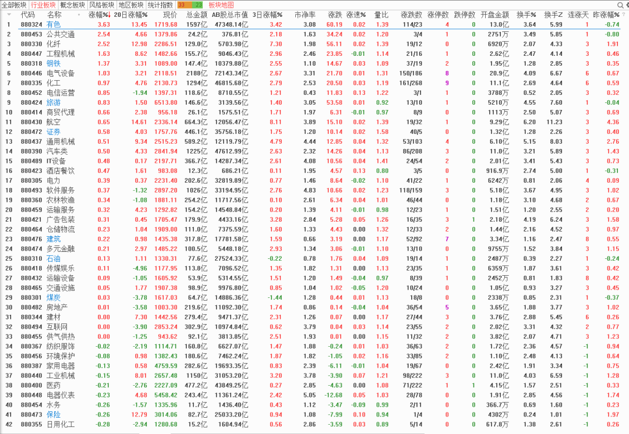The width and height of the screenshot is (629, 434).
Task: Select the 化工 sector row
Action: click(314, 83)
